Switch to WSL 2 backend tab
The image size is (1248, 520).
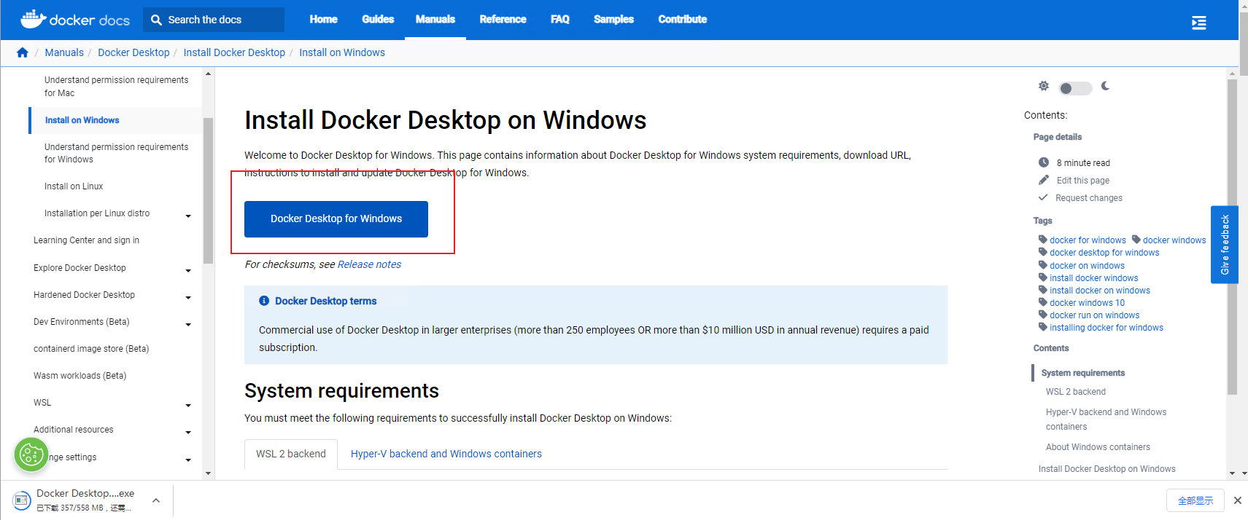pos(291,454)
